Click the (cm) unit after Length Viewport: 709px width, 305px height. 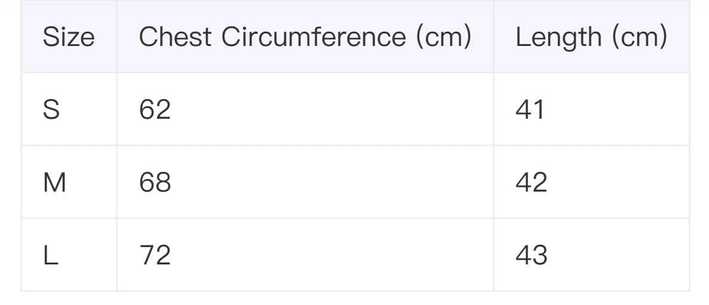point(639,37)
